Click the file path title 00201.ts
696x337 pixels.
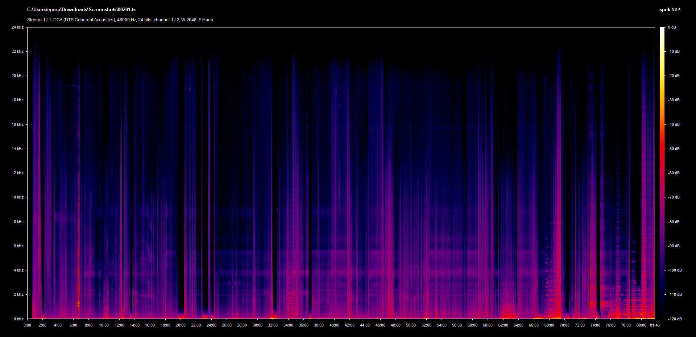(x=81, y=10)
